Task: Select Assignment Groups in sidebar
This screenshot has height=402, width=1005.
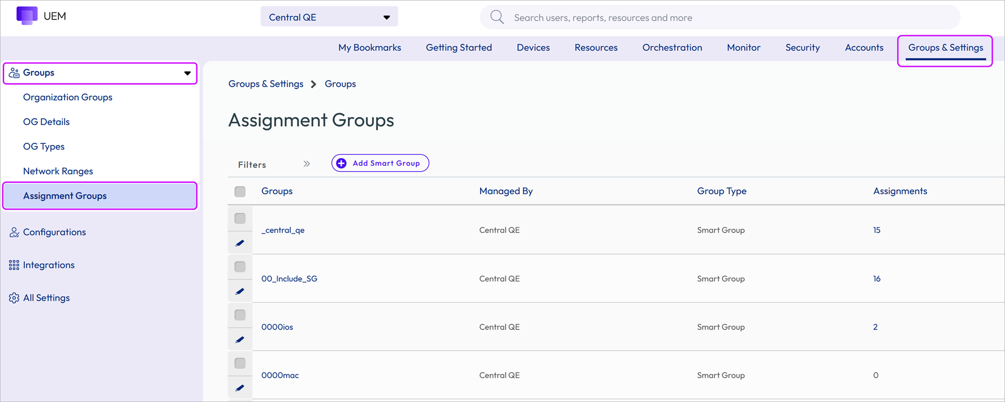Action: coord(100,196)
